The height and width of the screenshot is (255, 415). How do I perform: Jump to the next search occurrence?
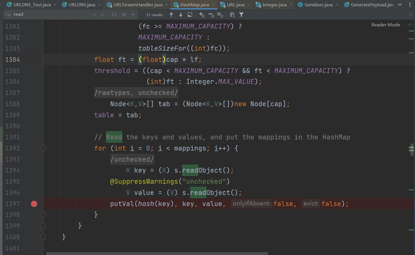coord(180,15)
